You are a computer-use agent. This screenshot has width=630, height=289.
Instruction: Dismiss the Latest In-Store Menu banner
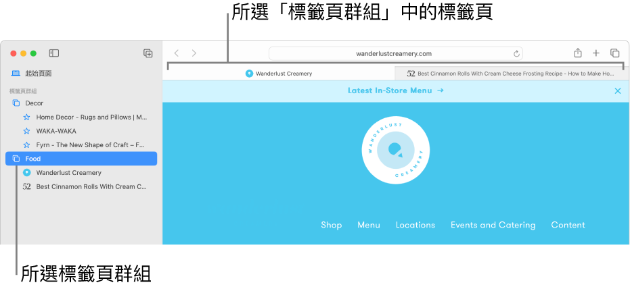618,91
